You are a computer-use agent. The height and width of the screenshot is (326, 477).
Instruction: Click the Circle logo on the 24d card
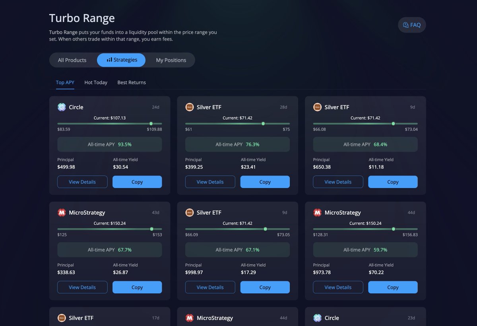(62, 107)
